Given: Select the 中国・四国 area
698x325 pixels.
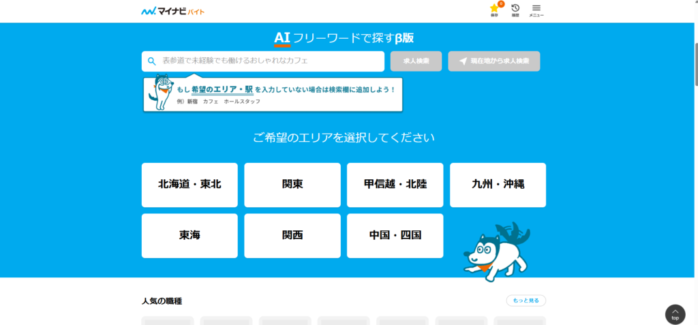Looking at the screenshot, I should tap(395, 236).
